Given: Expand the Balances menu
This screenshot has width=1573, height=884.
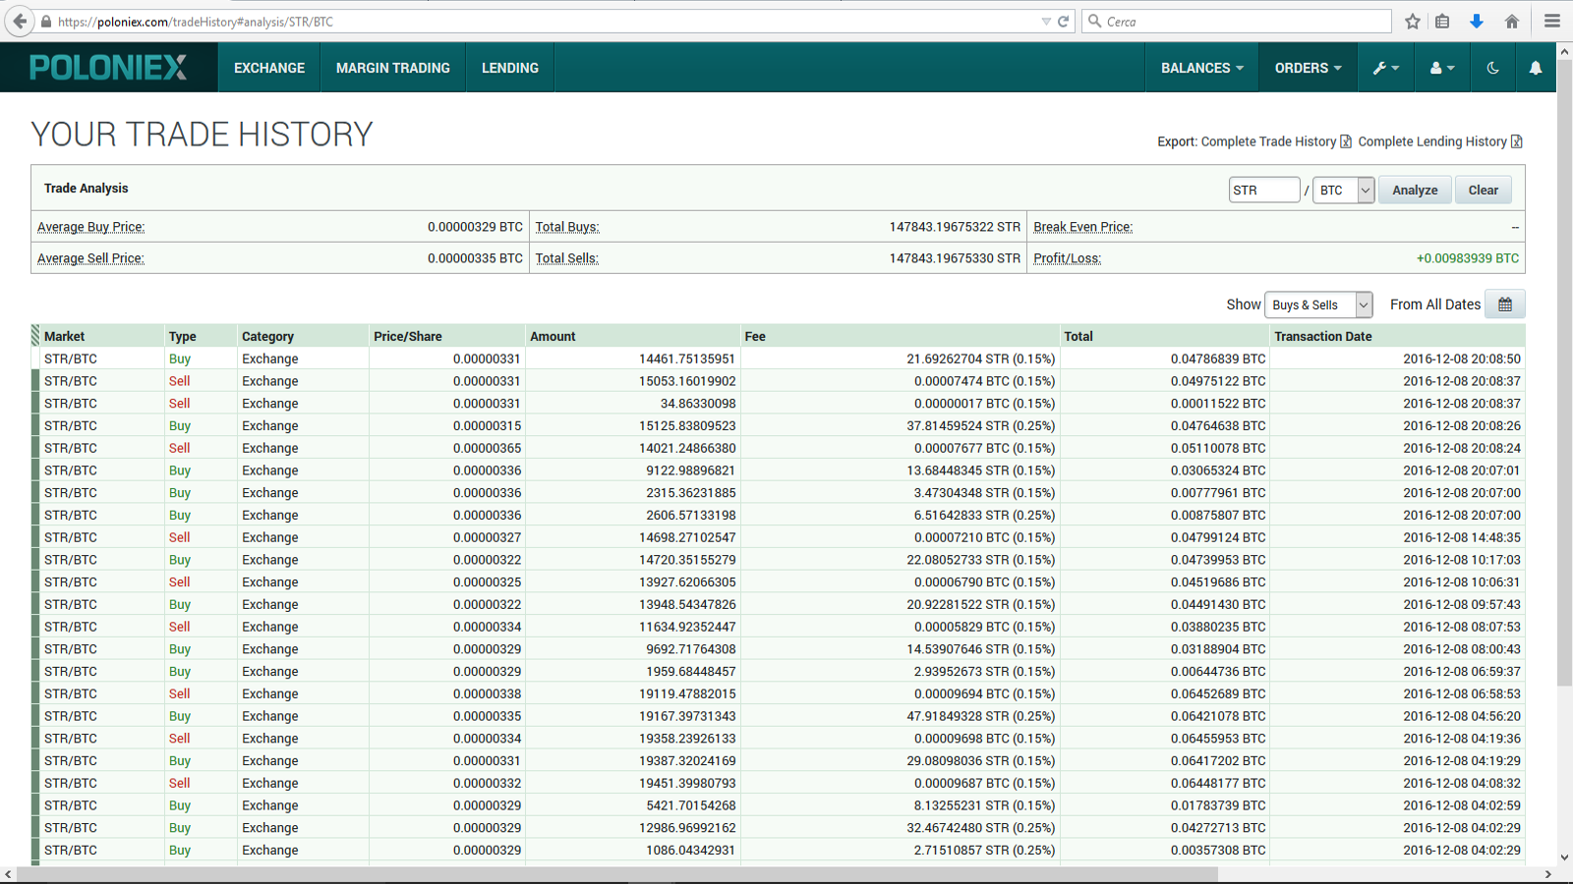Looking at the screenshot, I should (1202, 68).
